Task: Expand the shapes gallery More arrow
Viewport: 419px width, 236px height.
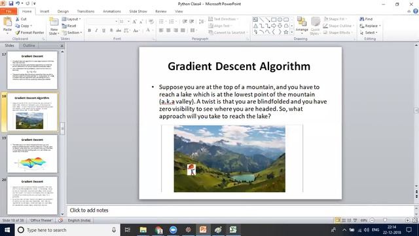Action: coord(292,32)
